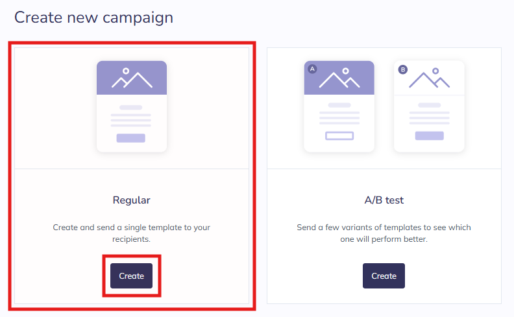Click mountain outline icon in variant B
514x317 pixels.
[429, 78]
